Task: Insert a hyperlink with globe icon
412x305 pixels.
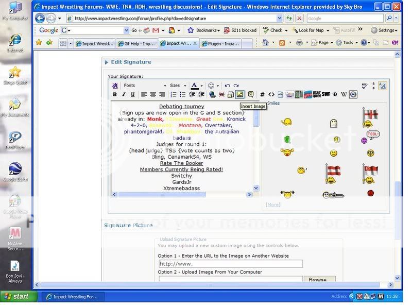Action: (x=212, y=95)
